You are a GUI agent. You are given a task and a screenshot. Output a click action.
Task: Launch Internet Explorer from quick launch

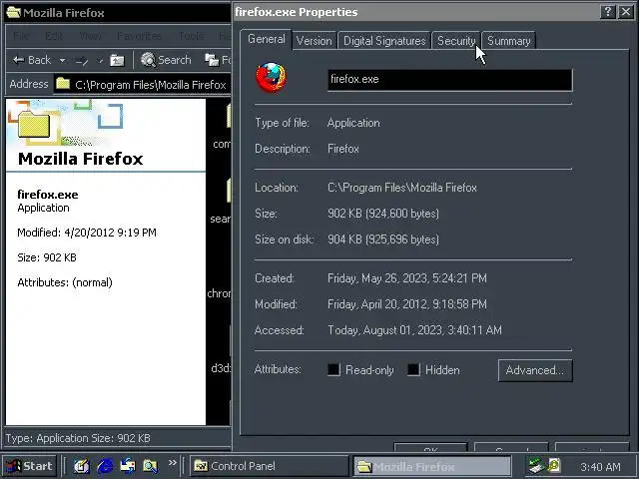coord(105,466)
